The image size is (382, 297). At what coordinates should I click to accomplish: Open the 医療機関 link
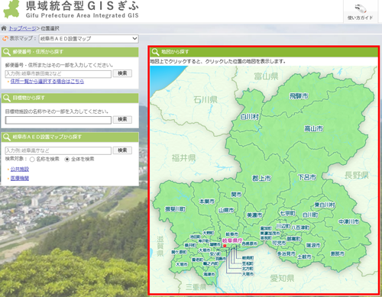pyautogui.click(x=20, y=178)
